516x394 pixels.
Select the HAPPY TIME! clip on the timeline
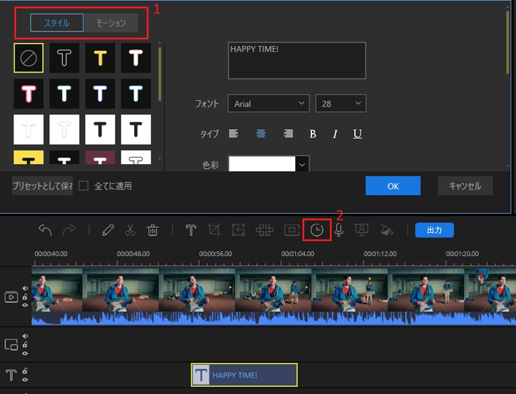click(x=244, y=375)
